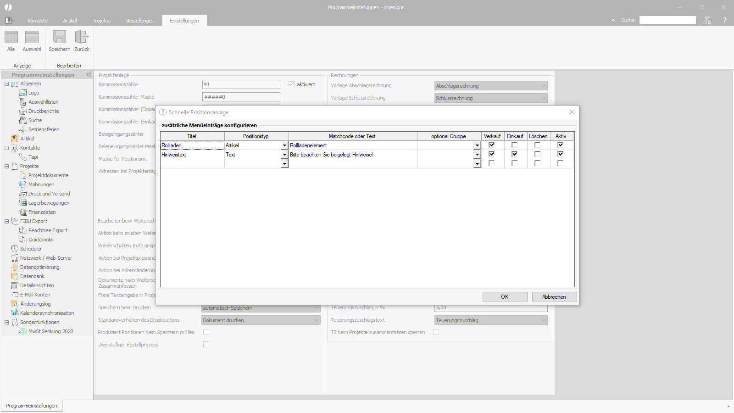Open Peachtree Export settings
The height and width of the screenshot is (413, 734).
click(x=48, y=230)
